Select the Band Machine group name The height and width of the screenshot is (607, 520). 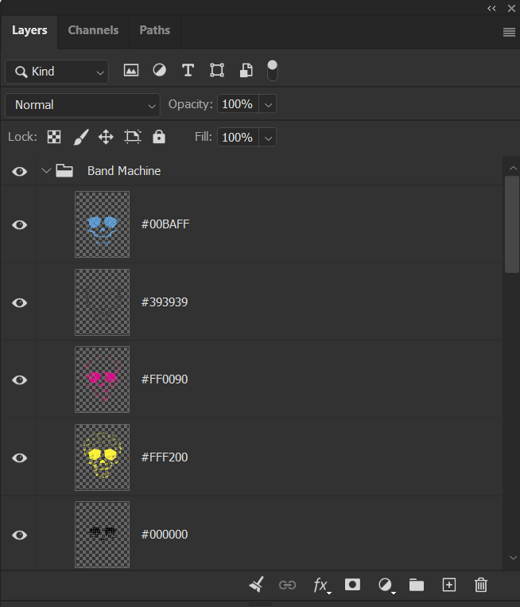[124, 171]
